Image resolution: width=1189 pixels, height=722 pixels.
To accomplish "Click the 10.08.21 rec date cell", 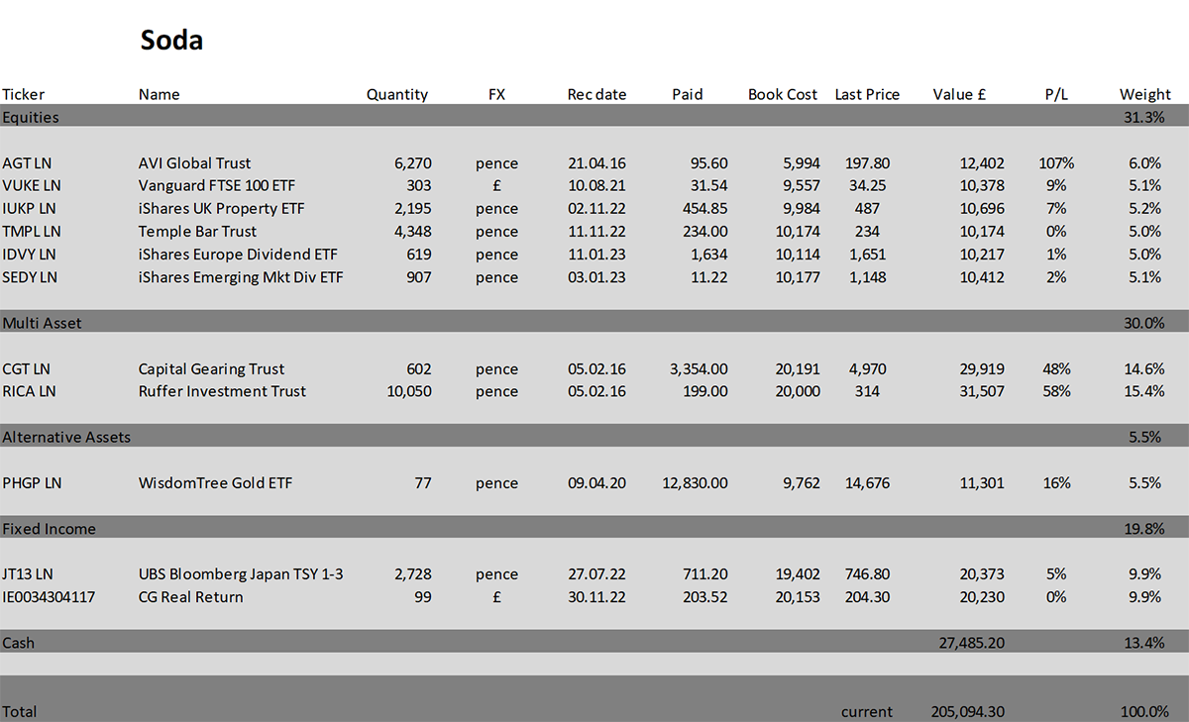I will coord(596,186).
